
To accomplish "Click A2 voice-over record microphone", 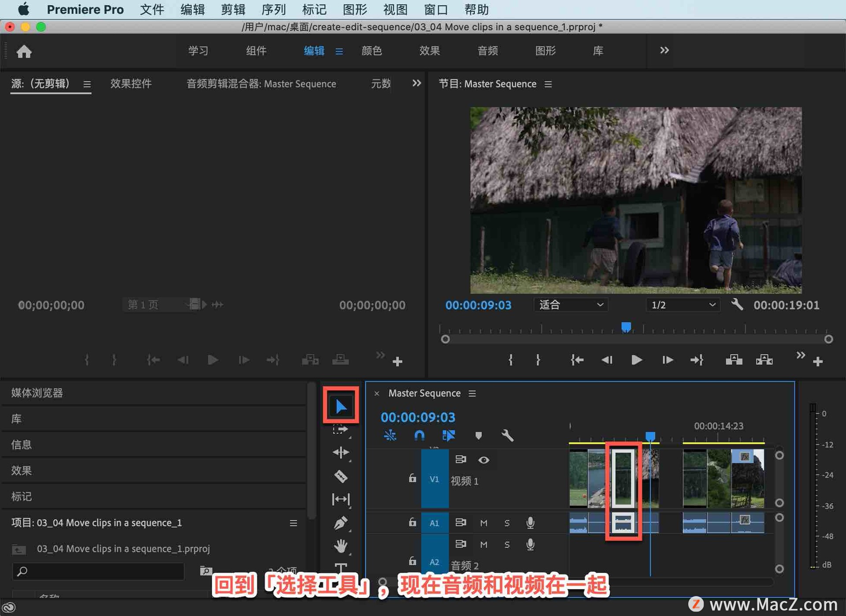I will pyautogui.click(x=531, y=545).
